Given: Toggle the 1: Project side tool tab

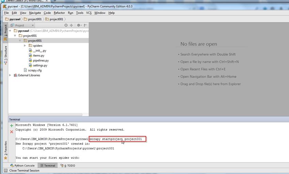Looking at the screenshot, I should click(5, 33).
